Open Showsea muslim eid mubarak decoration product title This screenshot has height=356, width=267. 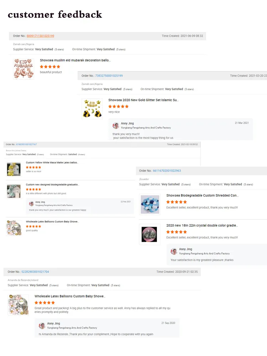75,60
